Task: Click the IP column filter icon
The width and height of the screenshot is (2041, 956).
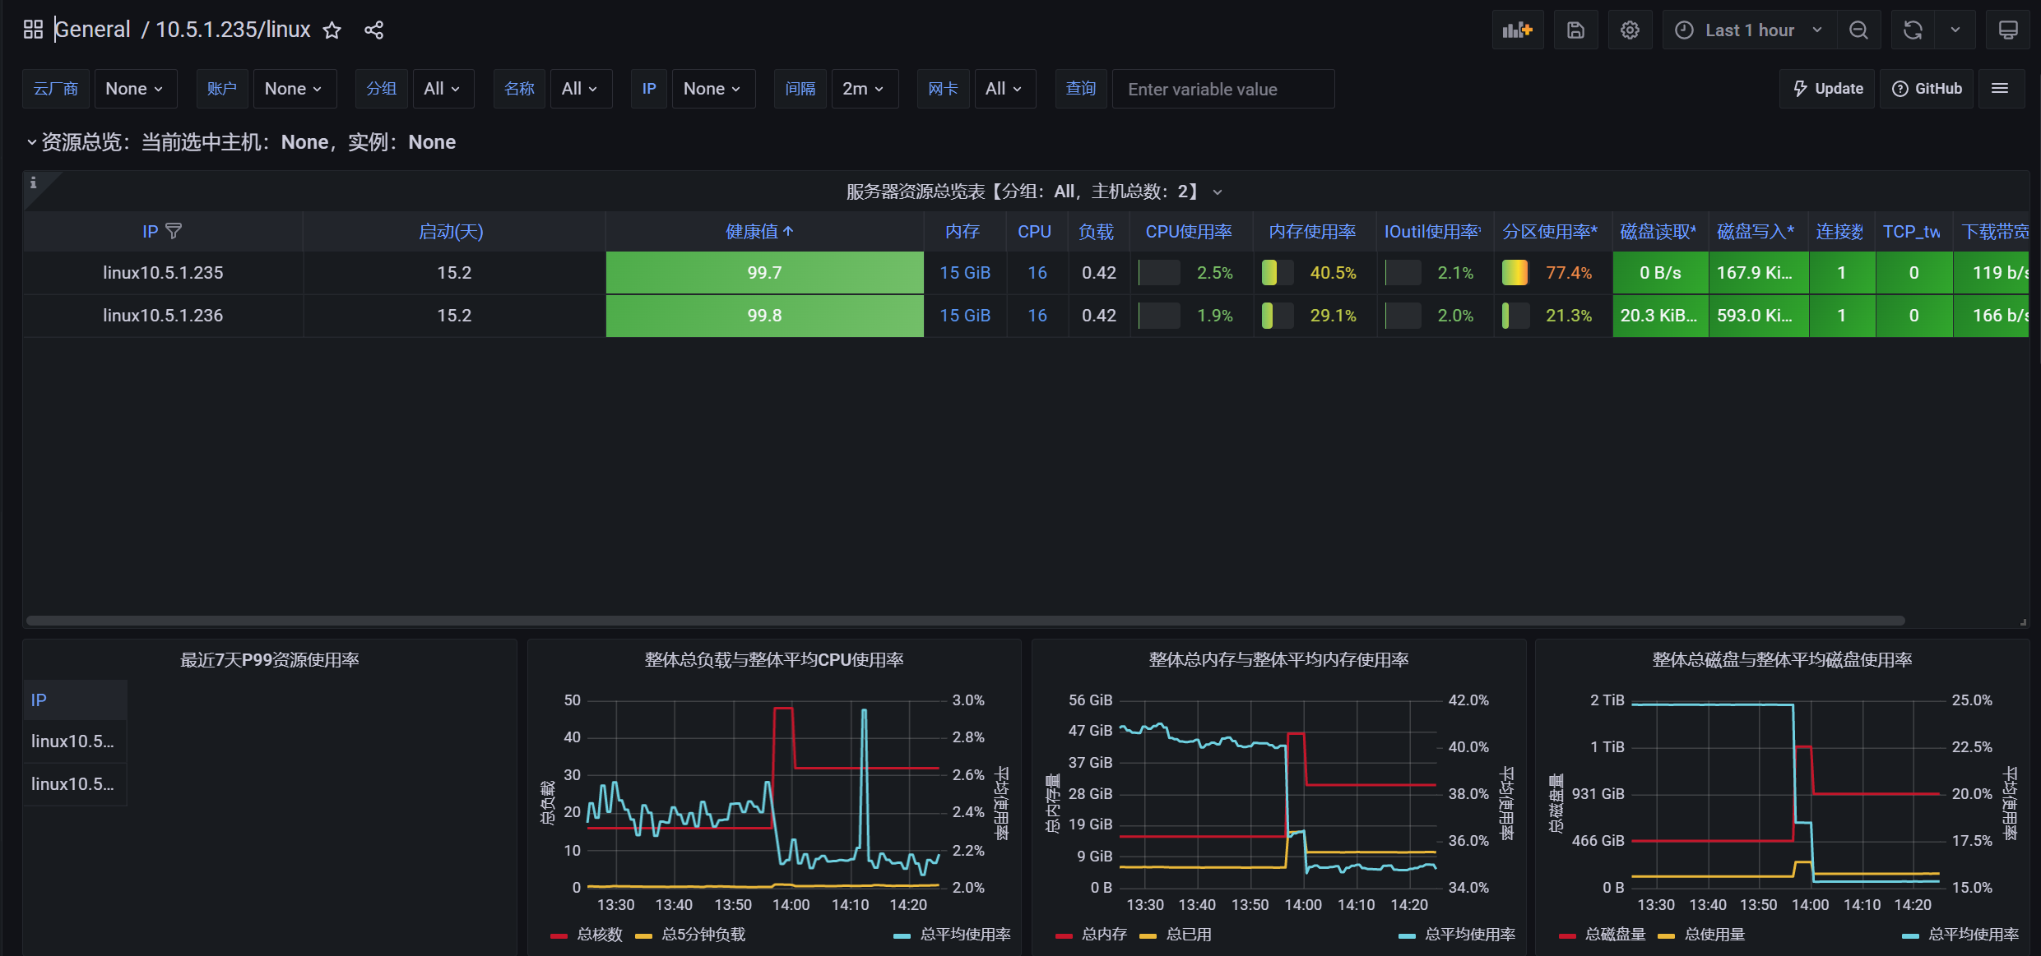Action: tap(174, 231)
